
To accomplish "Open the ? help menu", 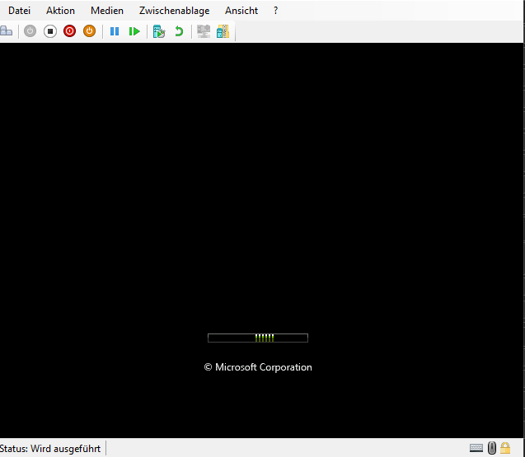I will (x=275, y=11).
